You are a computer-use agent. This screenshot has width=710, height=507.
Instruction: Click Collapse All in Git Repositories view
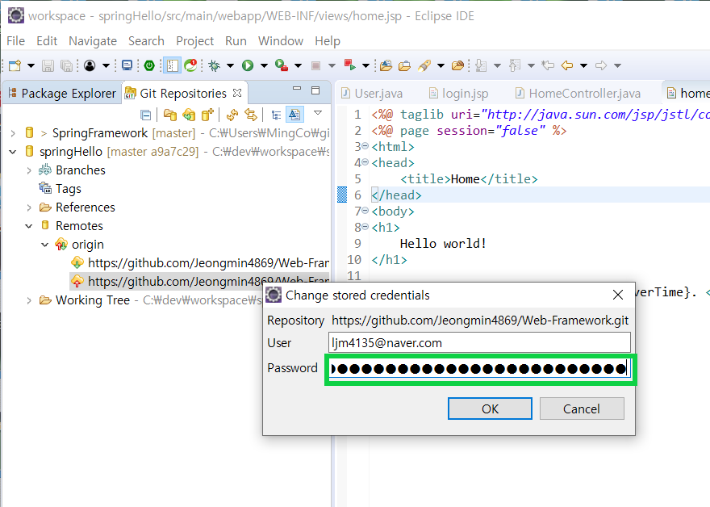click(x=146, y=115)
